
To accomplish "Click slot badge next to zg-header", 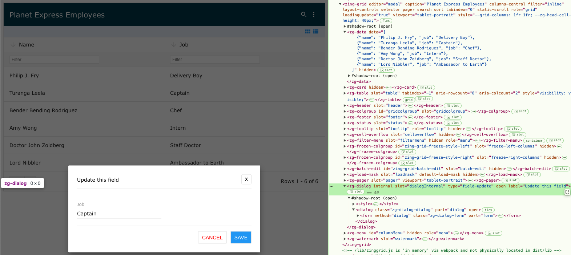I will coord(453,106).
